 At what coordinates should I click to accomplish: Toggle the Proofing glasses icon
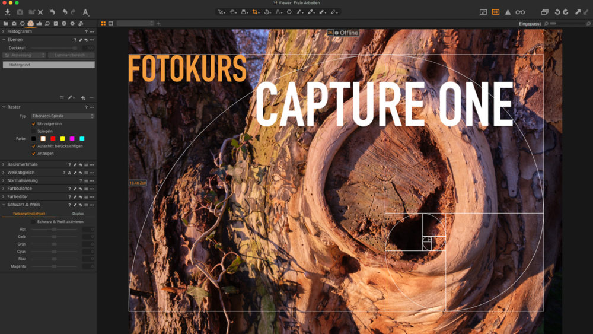520,12
